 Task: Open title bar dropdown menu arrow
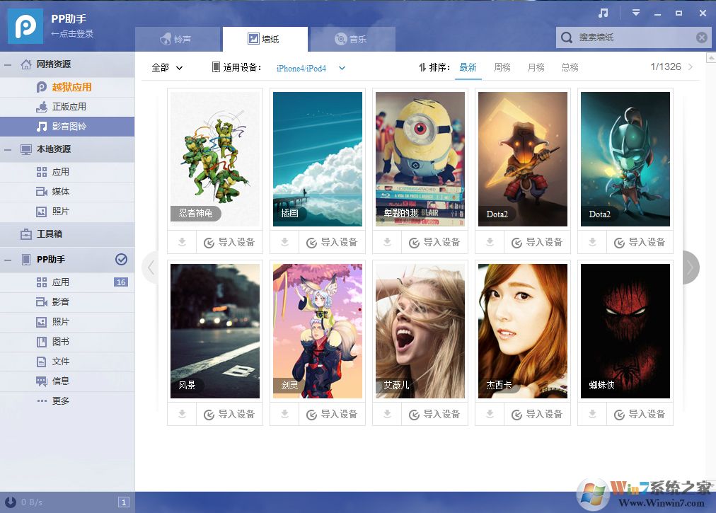[x=635, y=13]
